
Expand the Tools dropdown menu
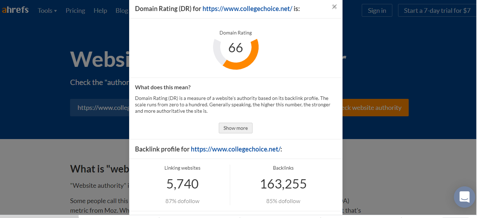(45, 10)
